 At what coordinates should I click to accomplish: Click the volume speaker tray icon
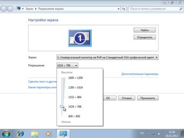(159, 134)
